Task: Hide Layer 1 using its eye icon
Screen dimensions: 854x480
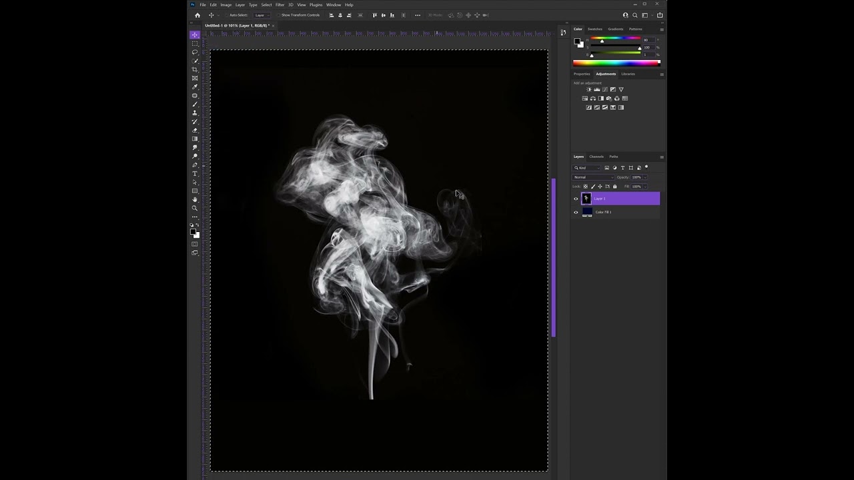Action: coord(576,199)
